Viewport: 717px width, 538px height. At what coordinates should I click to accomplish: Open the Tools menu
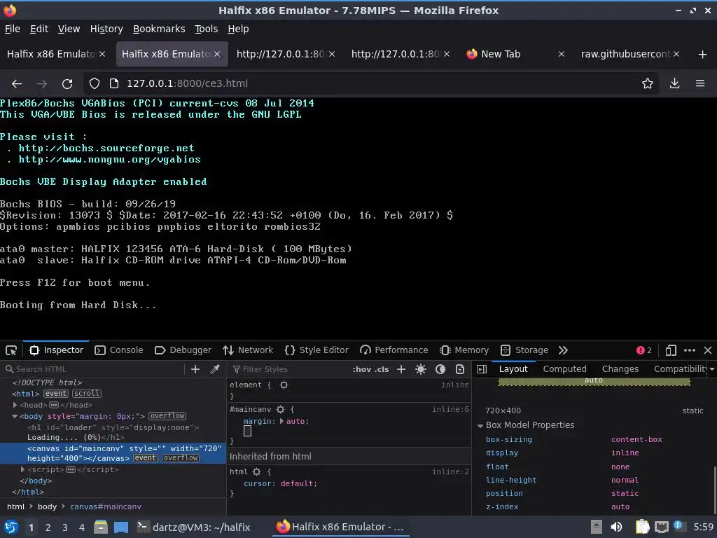[207, 29]
